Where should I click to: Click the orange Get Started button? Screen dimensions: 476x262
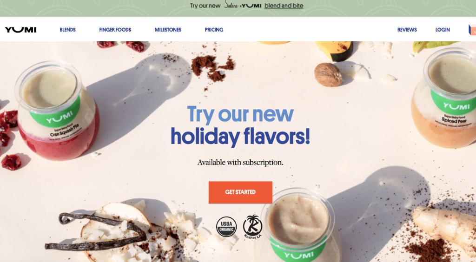pos(240,192)
